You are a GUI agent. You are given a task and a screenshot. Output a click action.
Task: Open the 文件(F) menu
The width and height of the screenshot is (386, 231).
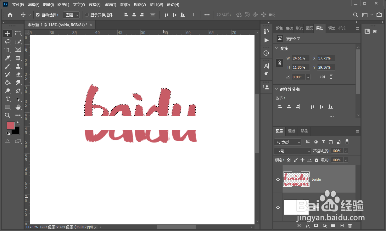point(18,5)
